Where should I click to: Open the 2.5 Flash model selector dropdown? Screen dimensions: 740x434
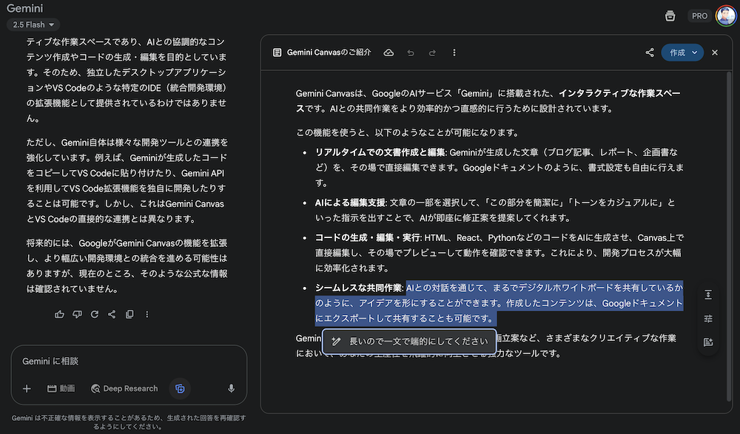click(33, 24)
